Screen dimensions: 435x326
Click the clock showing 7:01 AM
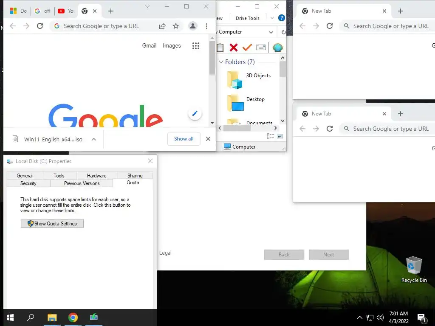click(398, 314)
